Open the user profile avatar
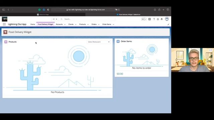 click(x=167, y=19)
